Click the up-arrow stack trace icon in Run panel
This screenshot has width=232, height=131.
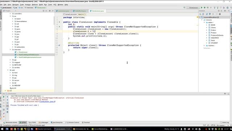(x=7, y=97)
